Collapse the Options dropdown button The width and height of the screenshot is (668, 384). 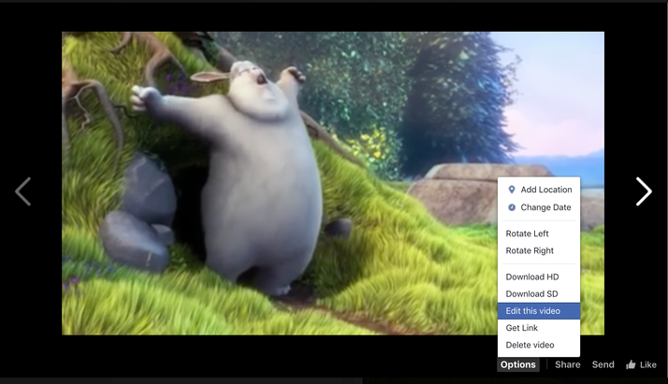tap(518, 364)
